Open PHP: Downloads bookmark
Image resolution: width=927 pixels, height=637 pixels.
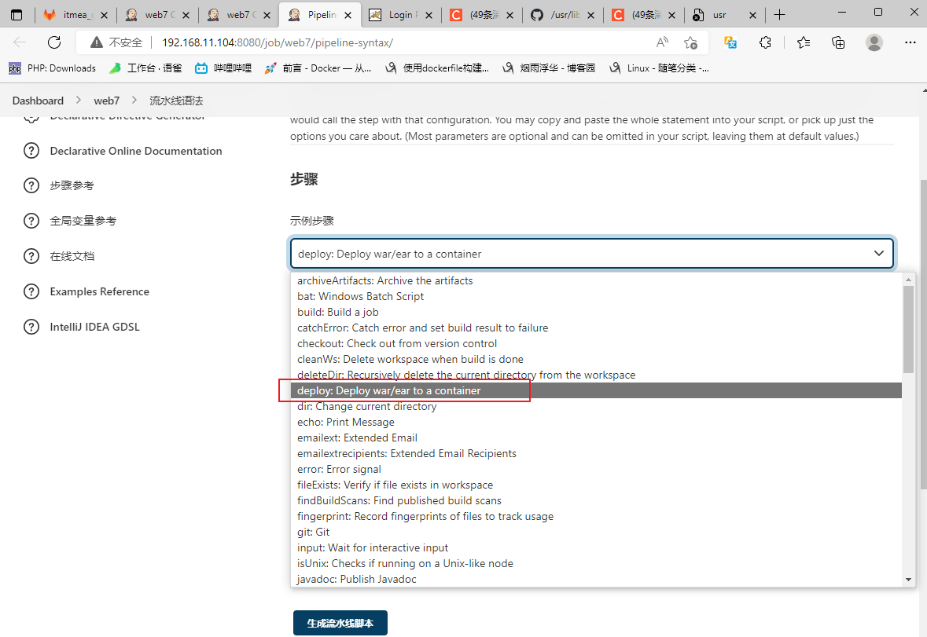[52, 68]
